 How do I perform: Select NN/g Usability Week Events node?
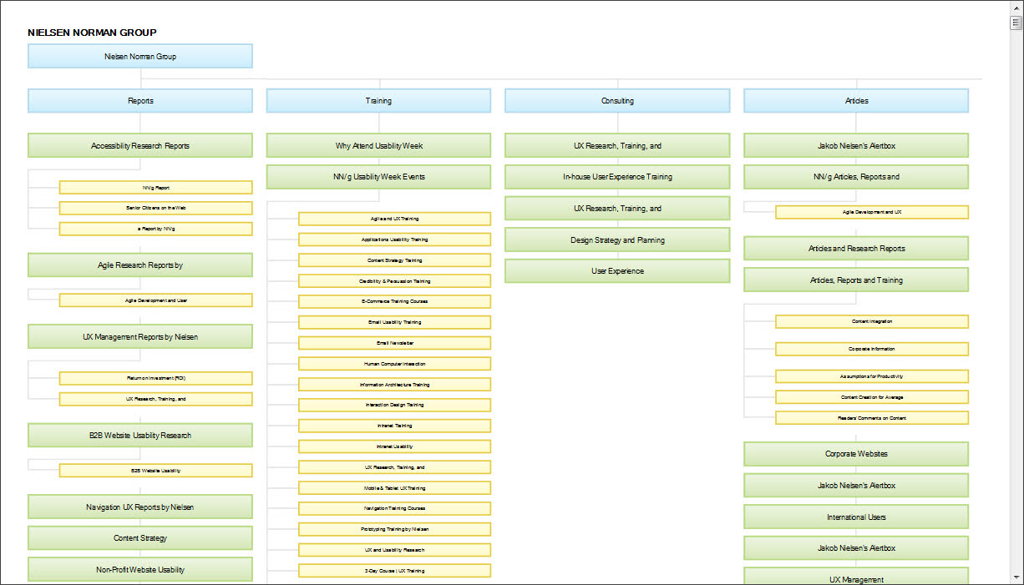click(x=378, y=176)
